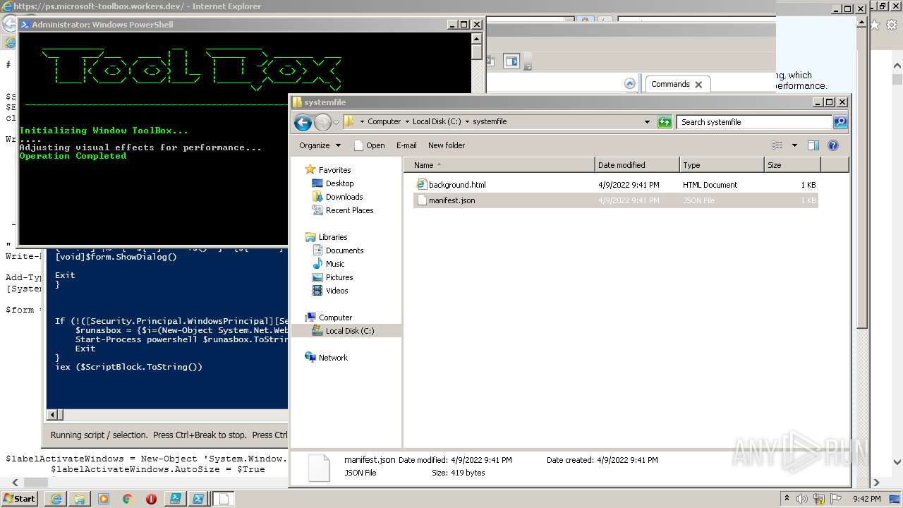Image resolution: width=903 pixels, height=508 pixels.
Task: Sort files by the Name column
Action: tap(499, 165)
